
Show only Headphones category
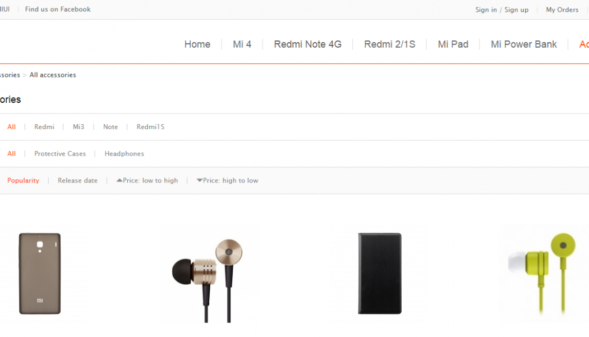[x=124, y=154]
